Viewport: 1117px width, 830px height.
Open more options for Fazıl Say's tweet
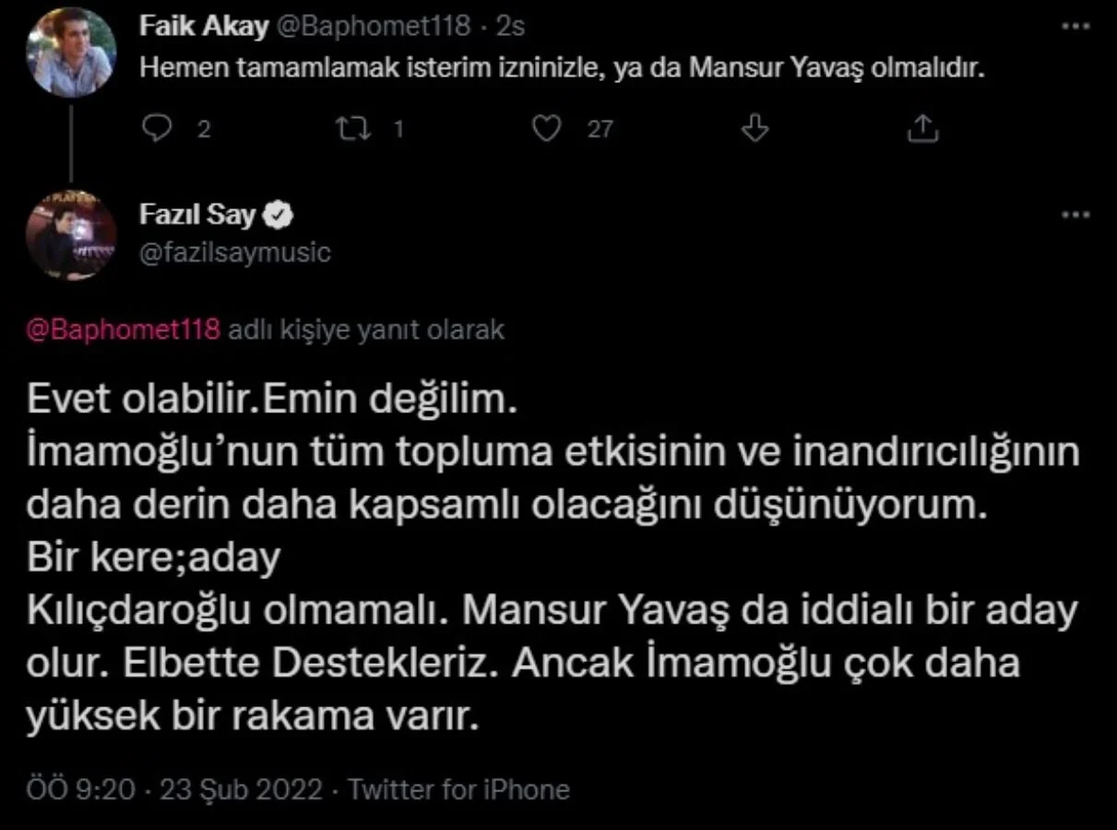tap(1075, 216)
